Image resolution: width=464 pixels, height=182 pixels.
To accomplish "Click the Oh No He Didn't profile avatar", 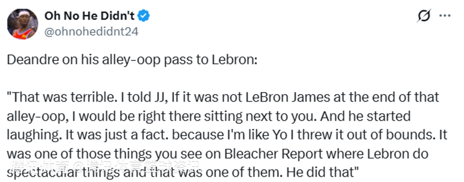I will (x=23, y=24).
